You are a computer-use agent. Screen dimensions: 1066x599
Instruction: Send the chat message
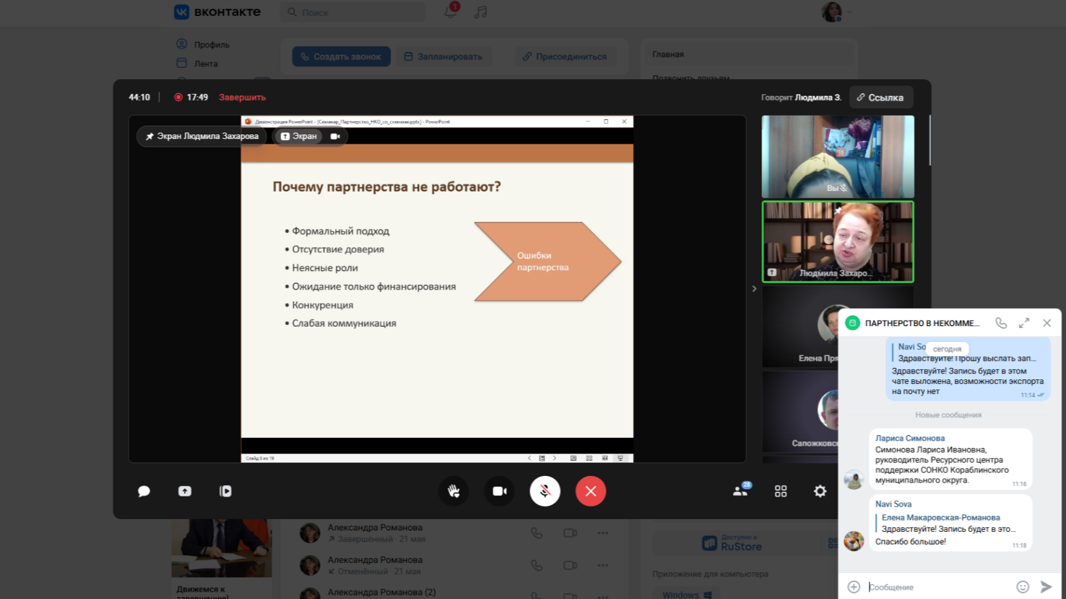click(1046, 586)
